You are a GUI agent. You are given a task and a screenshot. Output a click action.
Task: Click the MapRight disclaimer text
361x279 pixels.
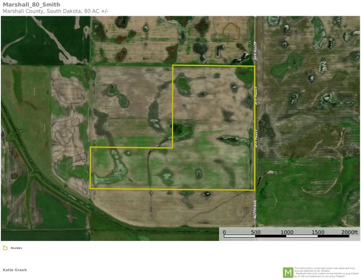coord(327,272)
